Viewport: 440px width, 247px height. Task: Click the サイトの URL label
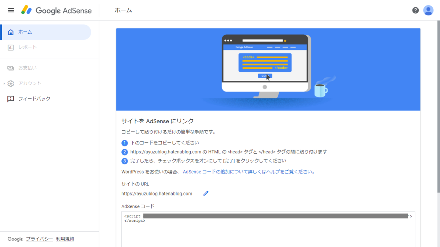coord(135,184)
